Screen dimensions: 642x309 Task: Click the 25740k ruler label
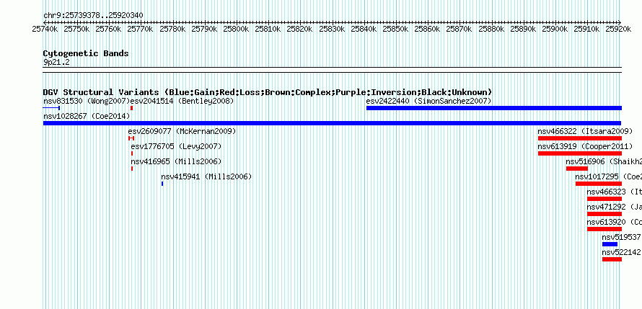coord(44,30)
